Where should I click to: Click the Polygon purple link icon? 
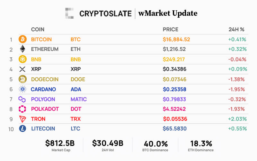coord(22,99)
